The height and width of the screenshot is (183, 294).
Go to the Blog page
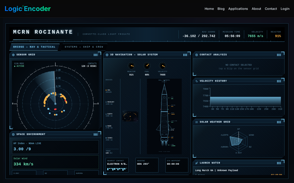pyautogui.click(x=221, y=9)
